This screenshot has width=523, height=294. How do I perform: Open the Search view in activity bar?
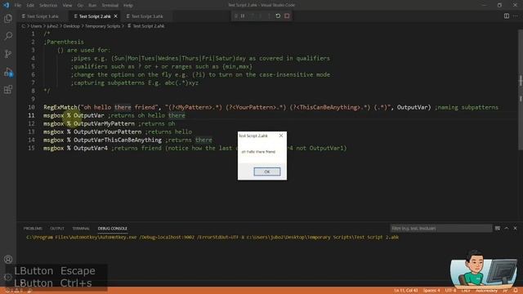tap(8, 36)
